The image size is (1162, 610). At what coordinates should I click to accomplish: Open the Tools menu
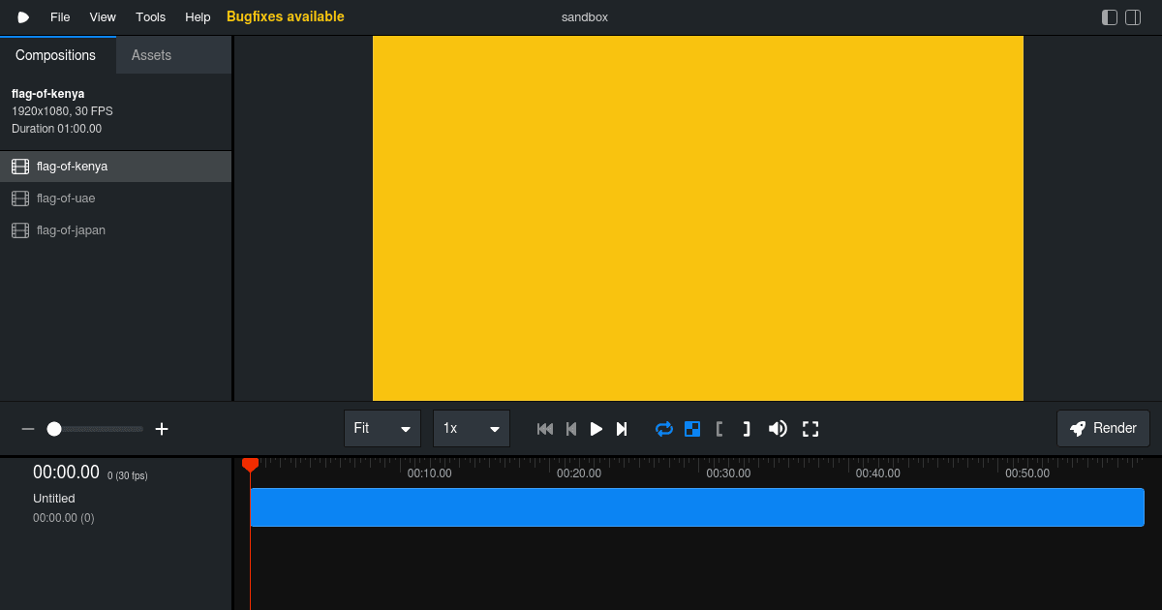[150, 16]
